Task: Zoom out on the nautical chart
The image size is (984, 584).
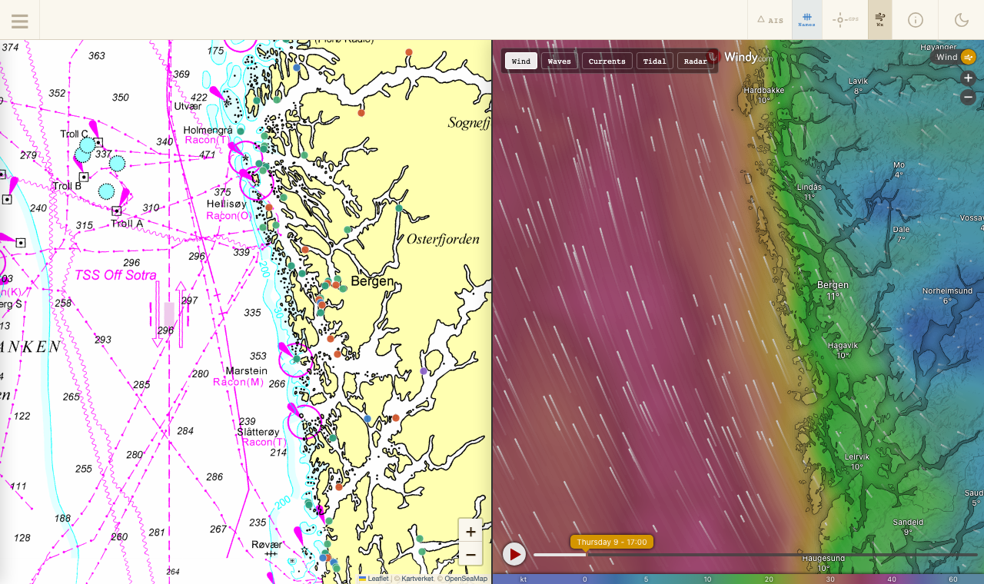Action: pos(470,554)
